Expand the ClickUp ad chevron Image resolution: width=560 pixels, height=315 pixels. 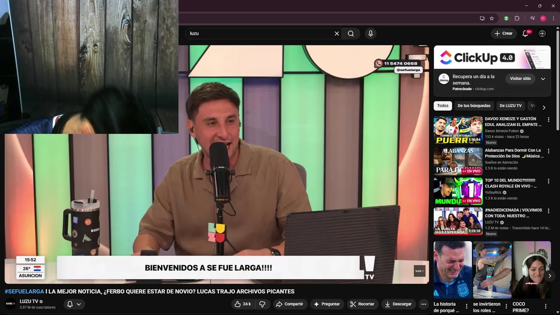[543, 79]
